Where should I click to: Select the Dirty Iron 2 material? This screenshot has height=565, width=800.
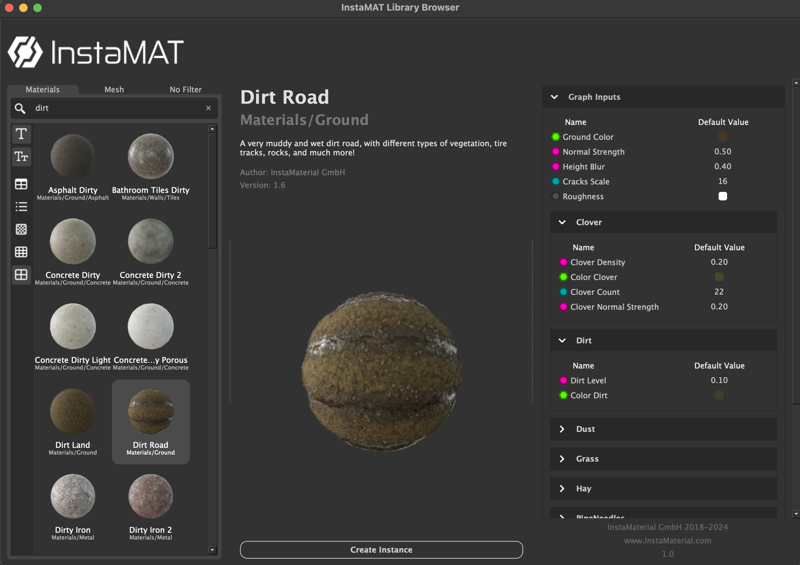(151, 507)
